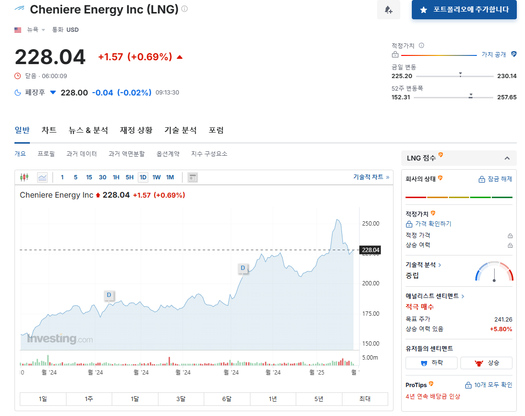Image resolution: width=525 pixels, height=416 pixels.
Task: Click the lock icon next to 적정 가격
Action: coord(511,235)
